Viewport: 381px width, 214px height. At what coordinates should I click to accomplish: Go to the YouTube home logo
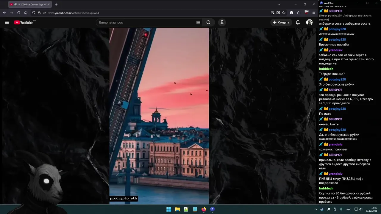24,22
